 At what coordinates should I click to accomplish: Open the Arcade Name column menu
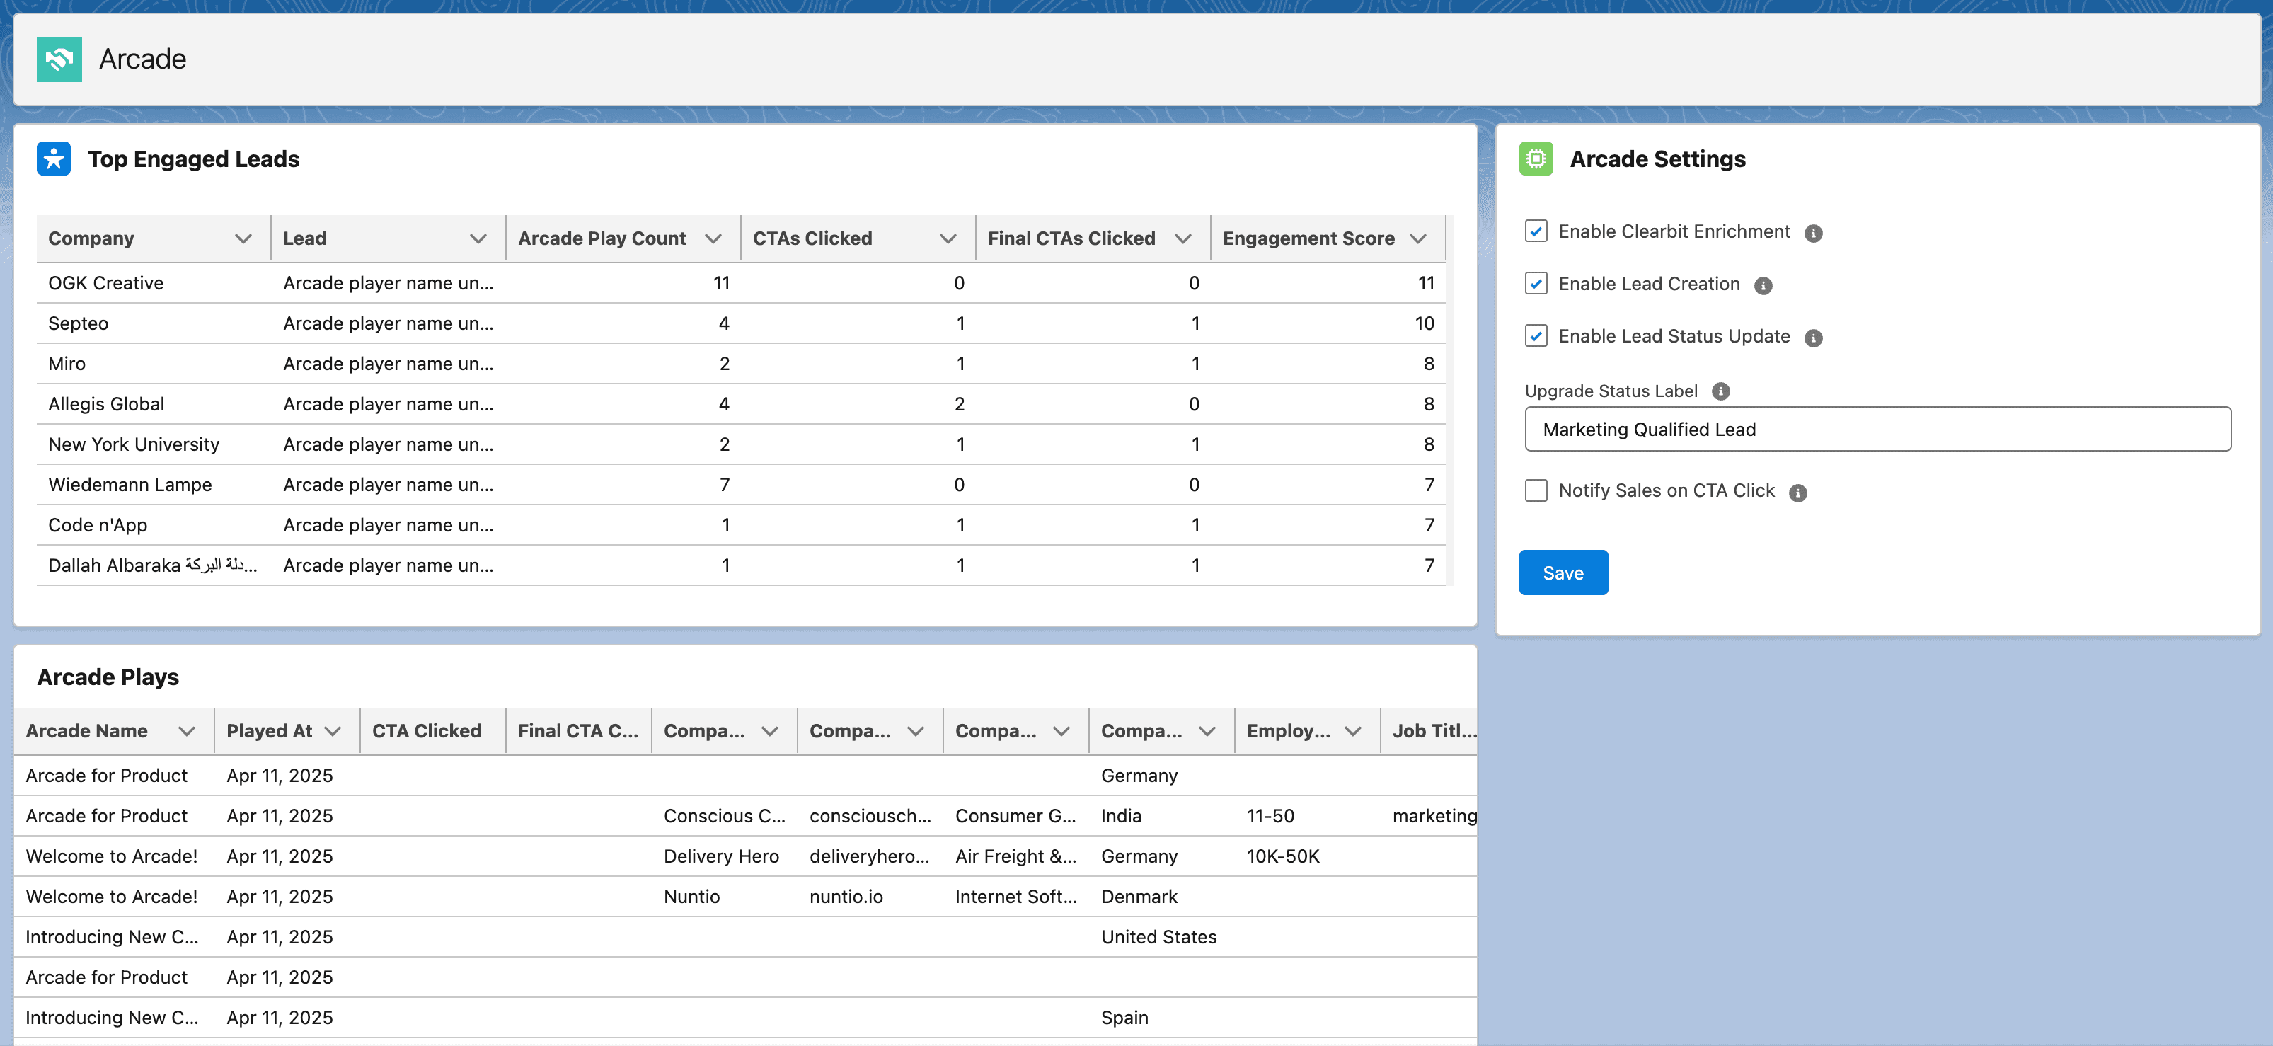[186, 731]
